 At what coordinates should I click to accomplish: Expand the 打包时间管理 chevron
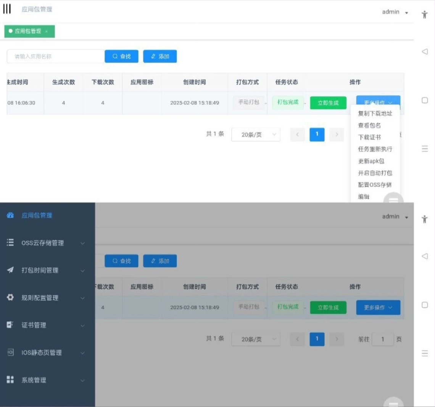pos(82,271)
